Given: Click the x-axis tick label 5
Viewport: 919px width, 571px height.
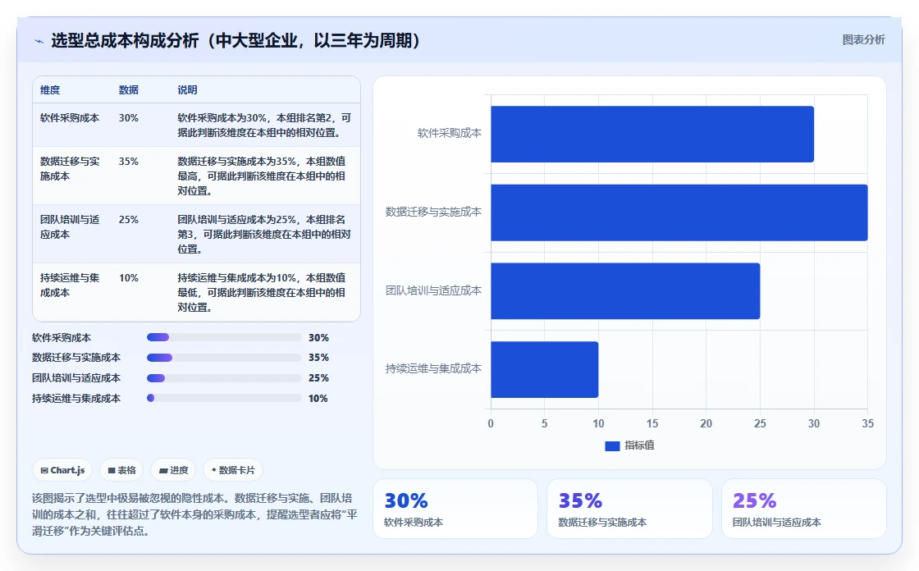Looking at the screenshot, I should pos(545,424).
